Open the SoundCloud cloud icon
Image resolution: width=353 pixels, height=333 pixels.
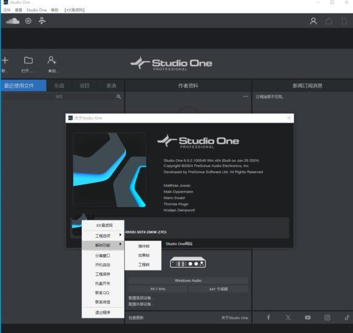point(13,21)
